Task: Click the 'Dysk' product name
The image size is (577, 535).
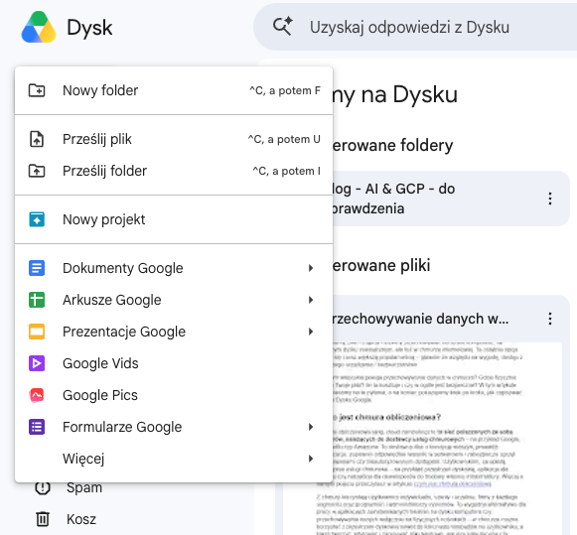Action: tap(89, 28)
